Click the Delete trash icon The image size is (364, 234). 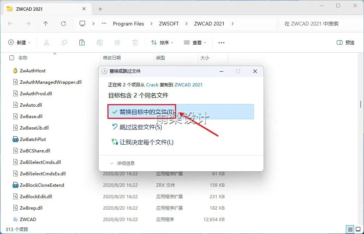click(135, 42)
